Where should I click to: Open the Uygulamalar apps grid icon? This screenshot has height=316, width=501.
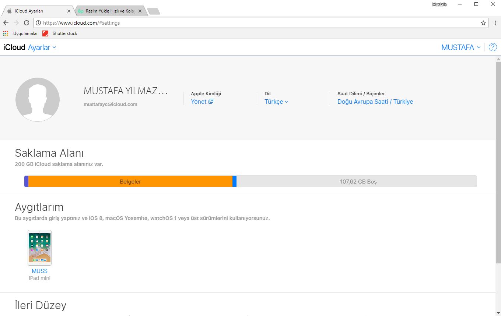6,33
